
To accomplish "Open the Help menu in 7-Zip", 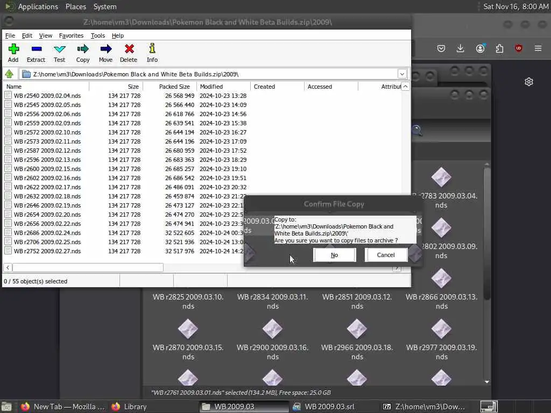I will pyautogui.click(x=118, y=35).
